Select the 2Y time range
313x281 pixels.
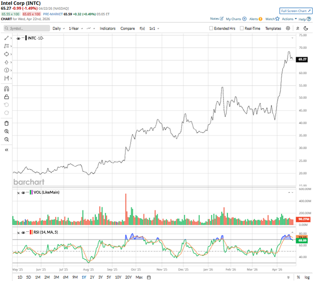click(x=92, y=277)
